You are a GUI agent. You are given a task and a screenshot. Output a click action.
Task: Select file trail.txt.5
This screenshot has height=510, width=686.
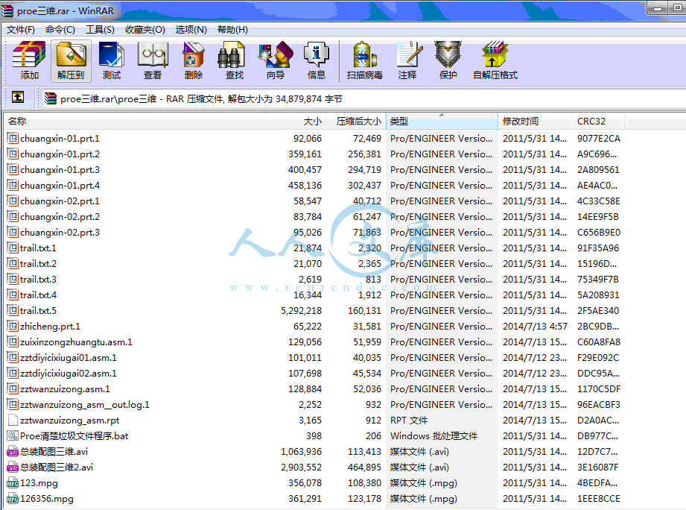click(39, 311)
